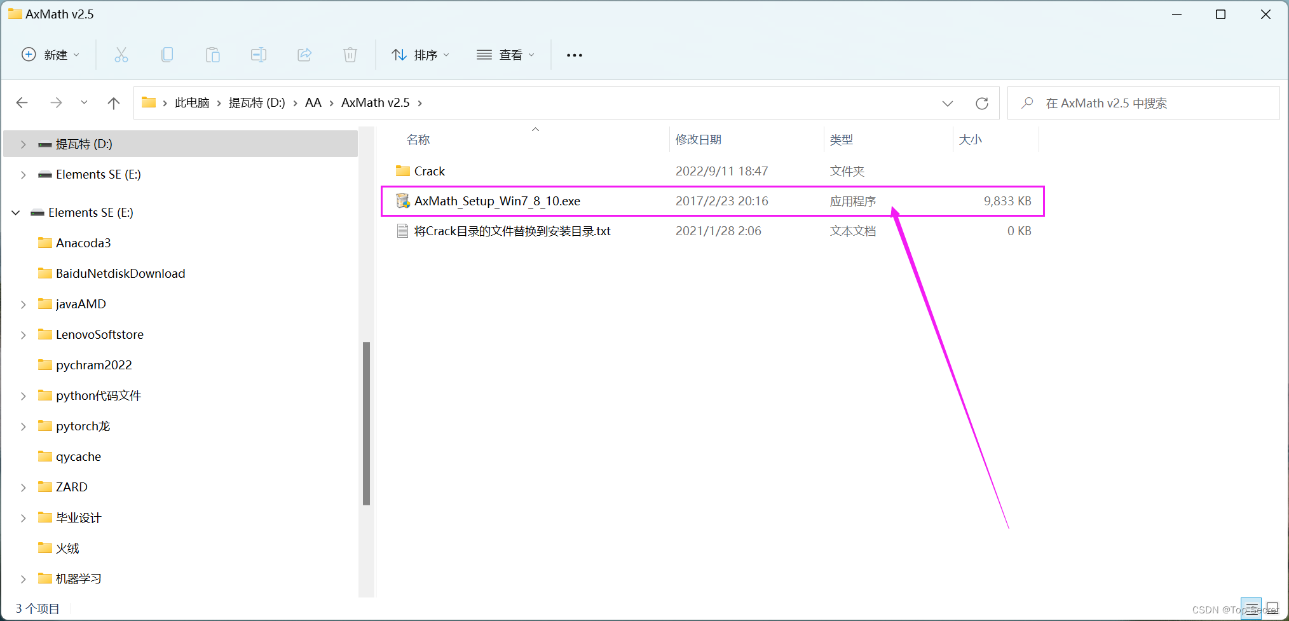The height and width of the screenshot is (621, 1289).
Task: Expand the 毕业设计 folder node
Action: point(23,518)
